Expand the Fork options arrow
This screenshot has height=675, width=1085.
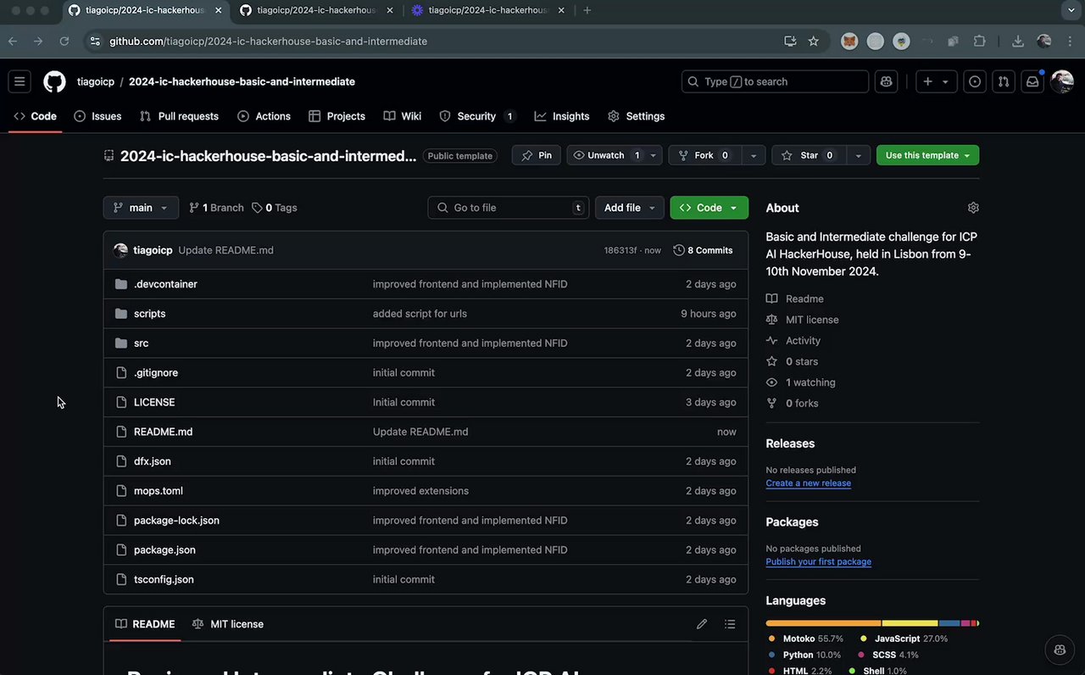click(753, 155)
